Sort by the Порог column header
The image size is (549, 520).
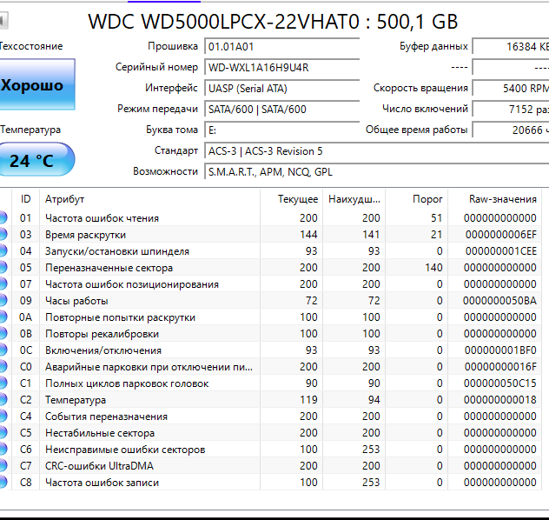[x=417, y=199]
